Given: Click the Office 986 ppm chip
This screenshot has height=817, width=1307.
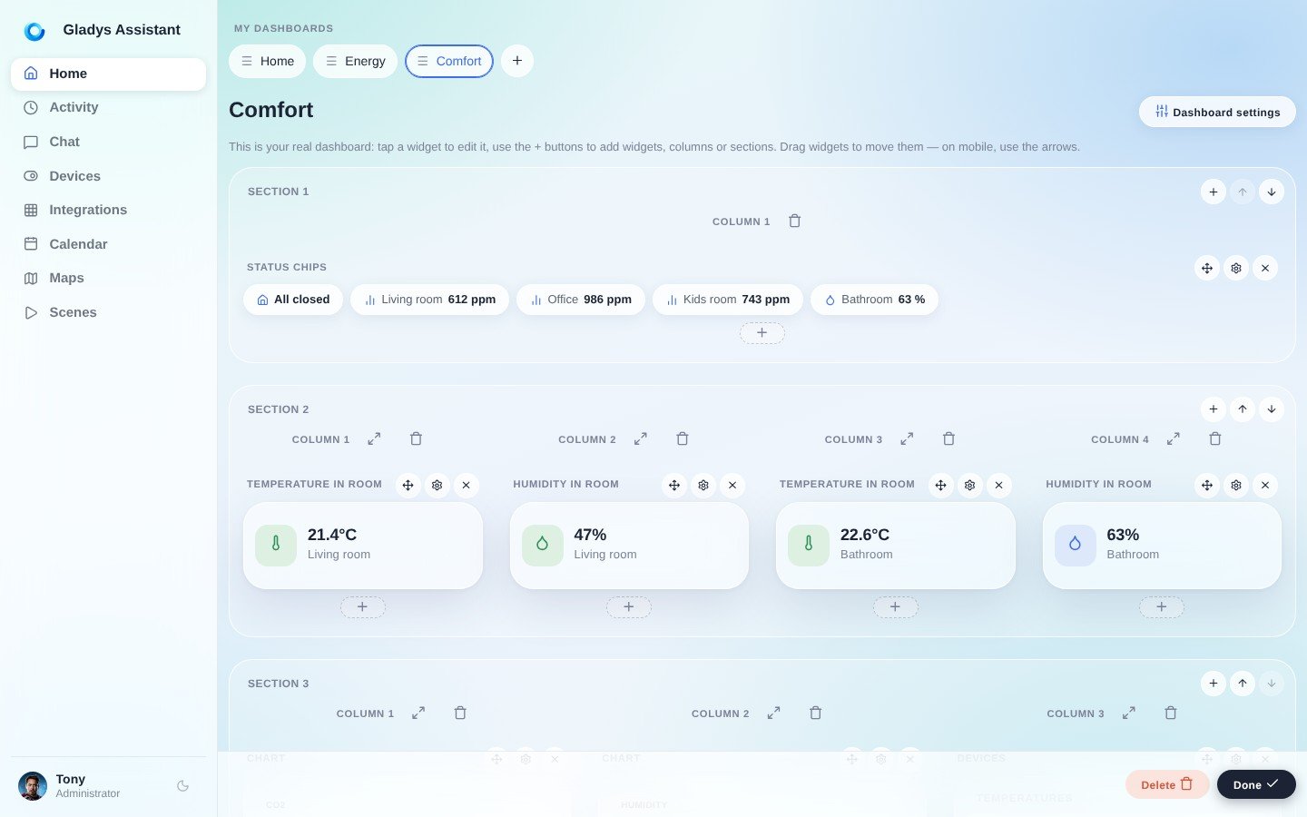Looking at the screenshot, I should 581,300.
